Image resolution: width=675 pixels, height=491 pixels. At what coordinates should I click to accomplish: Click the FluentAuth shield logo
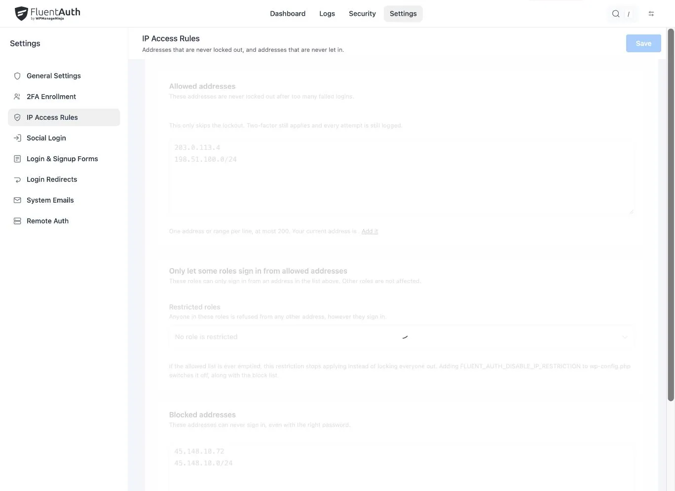pos(21,13)
